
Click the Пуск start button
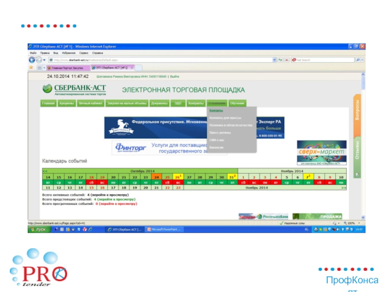(x=39, y=229)
